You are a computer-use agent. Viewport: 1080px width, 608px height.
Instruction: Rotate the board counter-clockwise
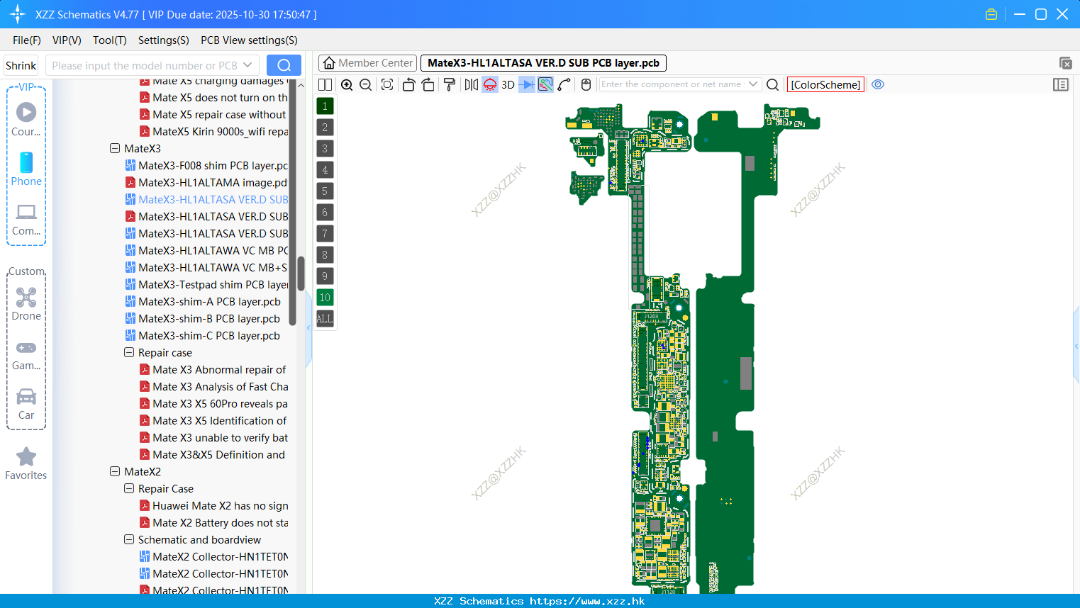point(408,84)
